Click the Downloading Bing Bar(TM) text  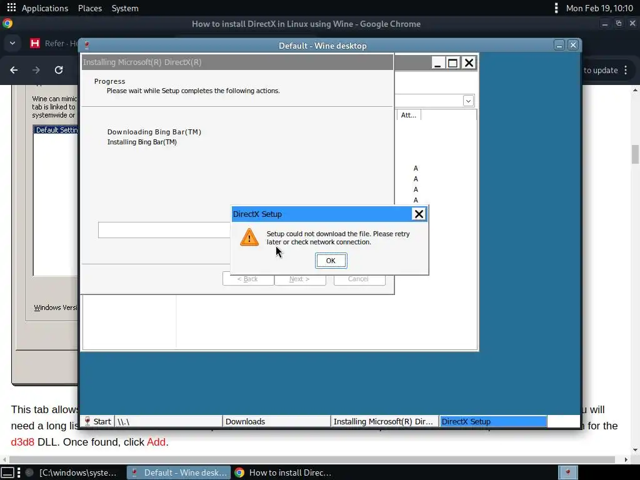click(154, 132)
